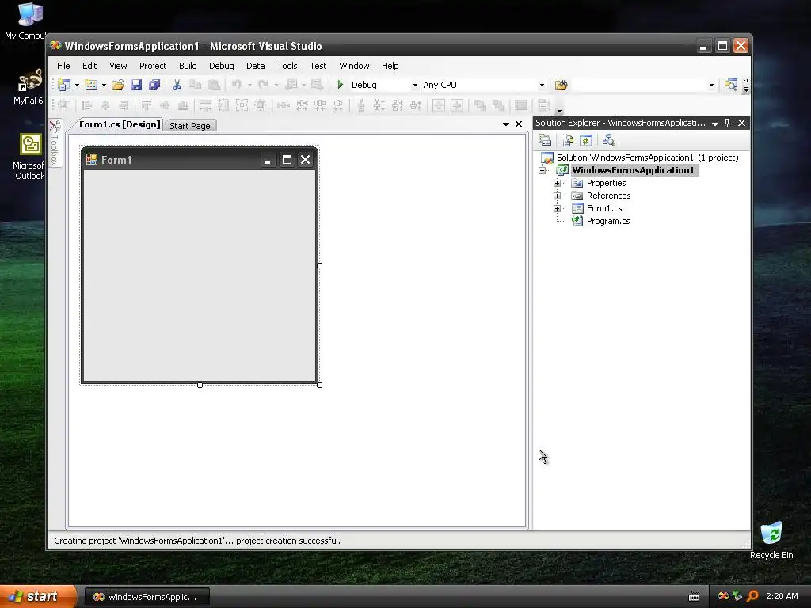Open the Help menu
The width and height of the screenshot is (811, 608).
[390, 66]
